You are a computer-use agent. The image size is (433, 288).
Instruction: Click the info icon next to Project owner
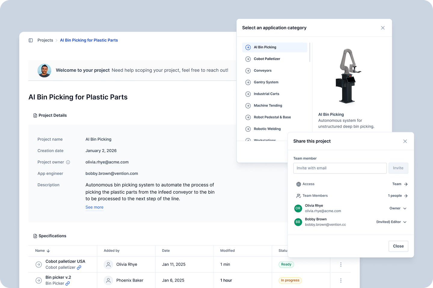[68, 162]
